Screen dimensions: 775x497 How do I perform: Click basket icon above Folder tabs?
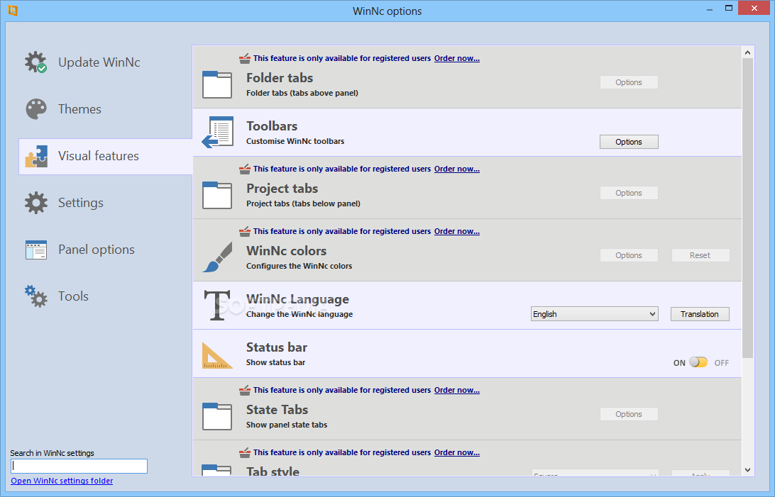(245, 58)
